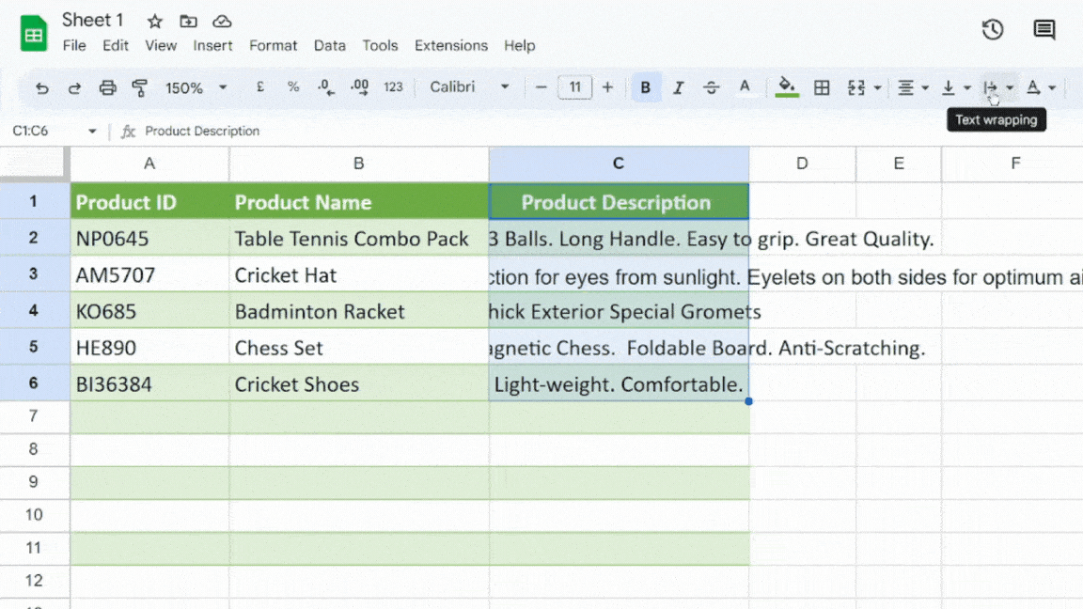The width and height of the screenshot is (1083, 609).
Task: Star this spreadsheet
Action: click(154, 20)
